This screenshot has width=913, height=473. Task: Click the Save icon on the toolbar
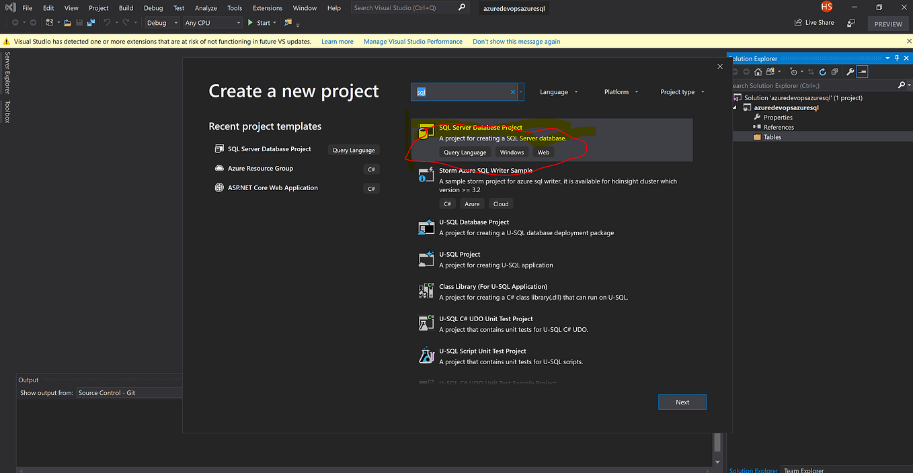coord(78,22)
